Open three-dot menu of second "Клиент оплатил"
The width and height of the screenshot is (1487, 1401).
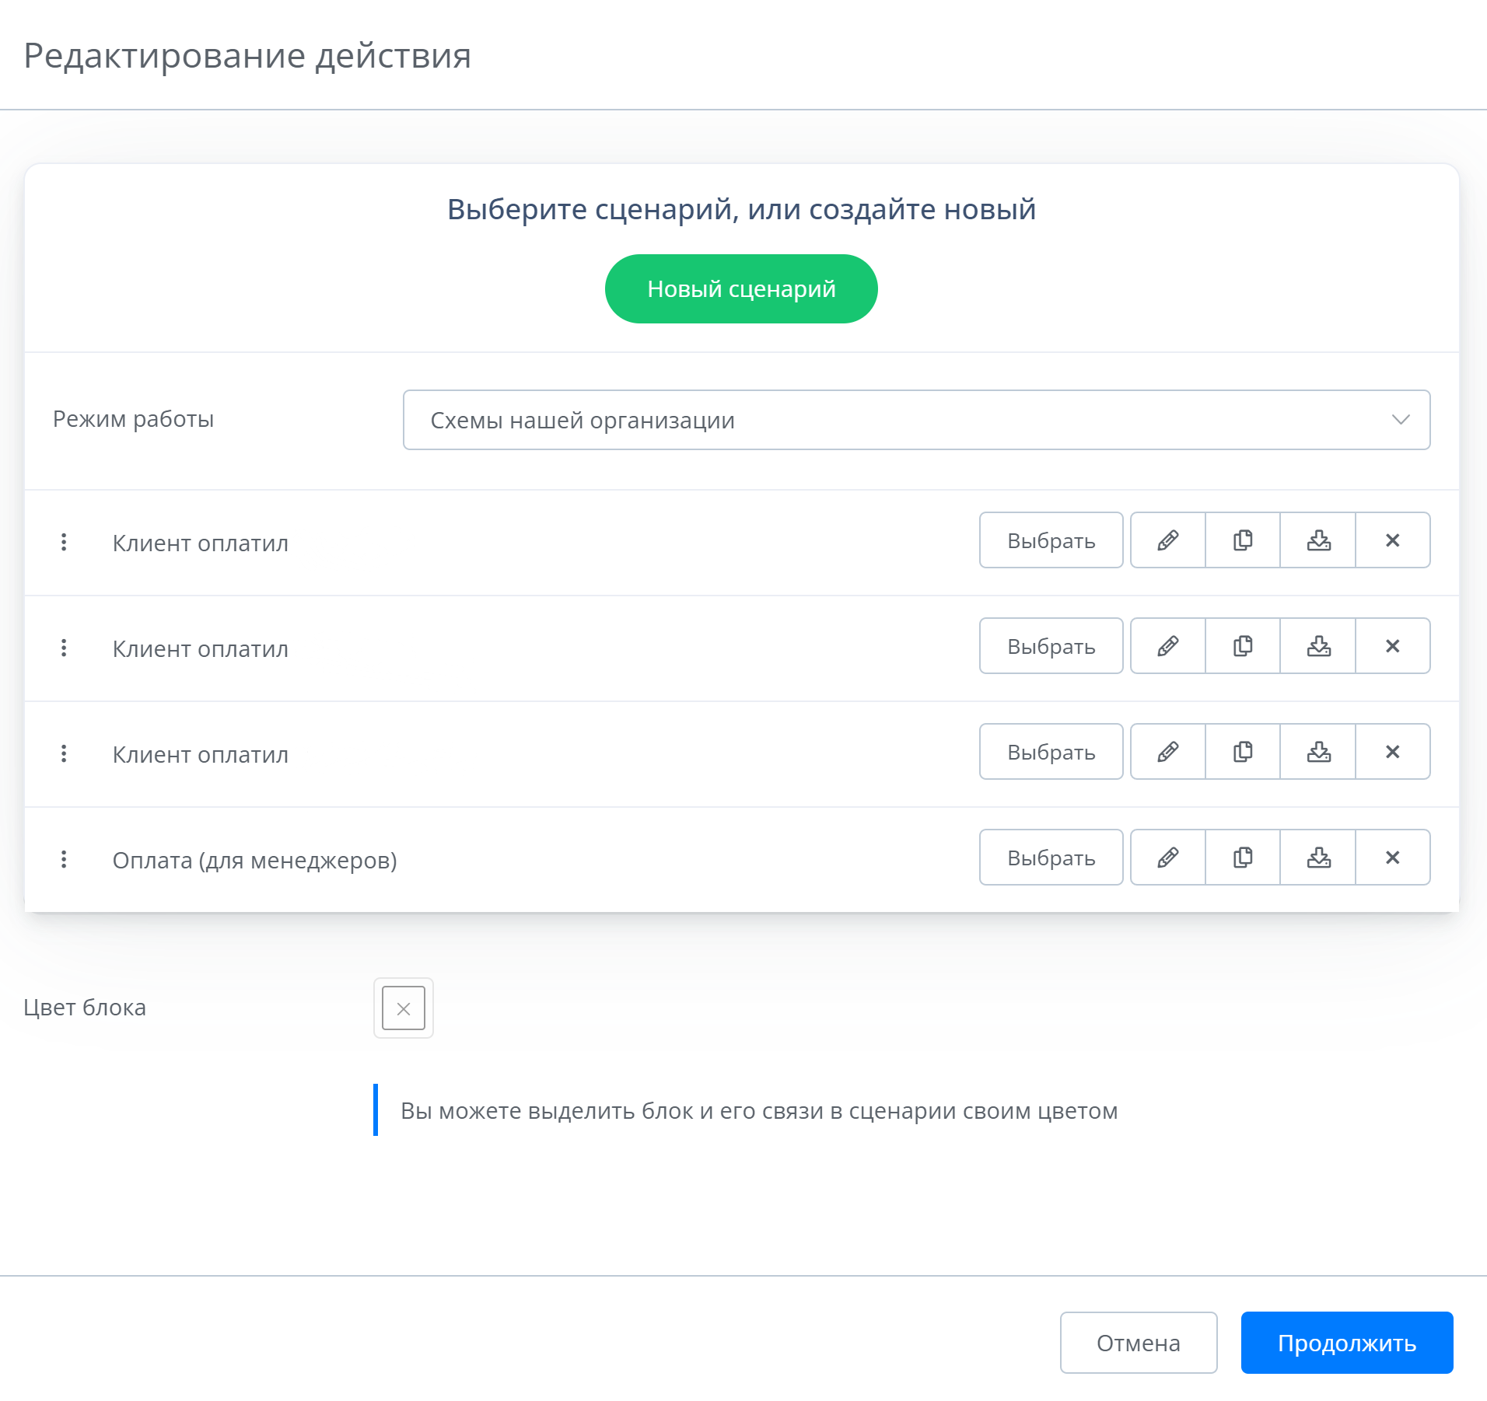[64, 648]
